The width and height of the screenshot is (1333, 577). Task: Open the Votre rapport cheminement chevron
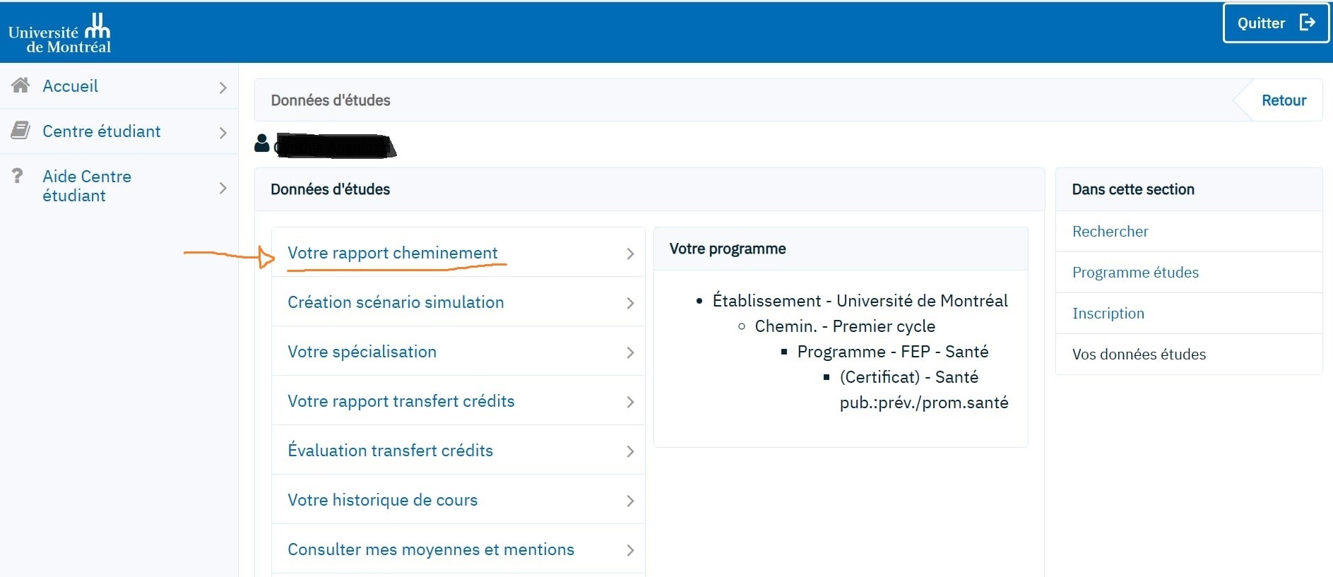tap(630, 254)
